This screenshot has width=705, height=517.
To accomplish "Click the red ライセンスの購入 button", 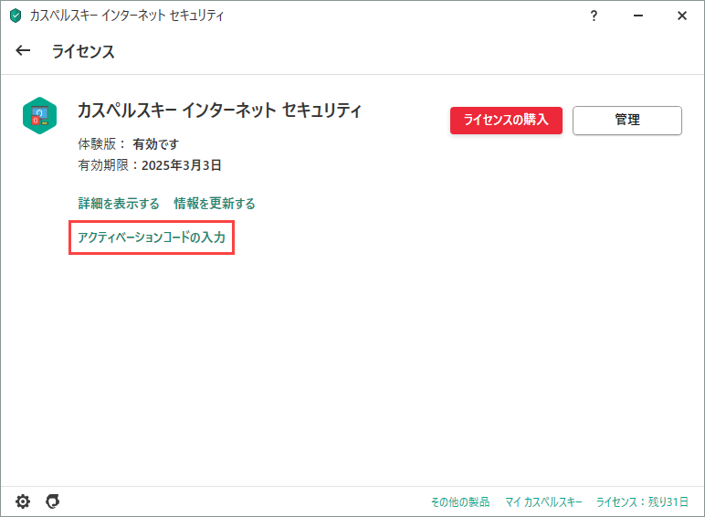I will (x=506, y=120).
